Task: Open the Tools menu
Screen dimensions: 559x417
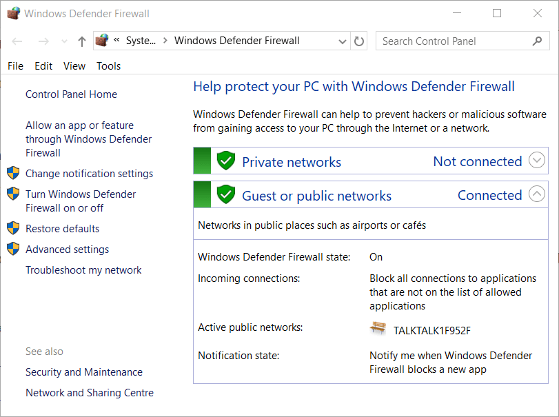Action: [108, 66]
